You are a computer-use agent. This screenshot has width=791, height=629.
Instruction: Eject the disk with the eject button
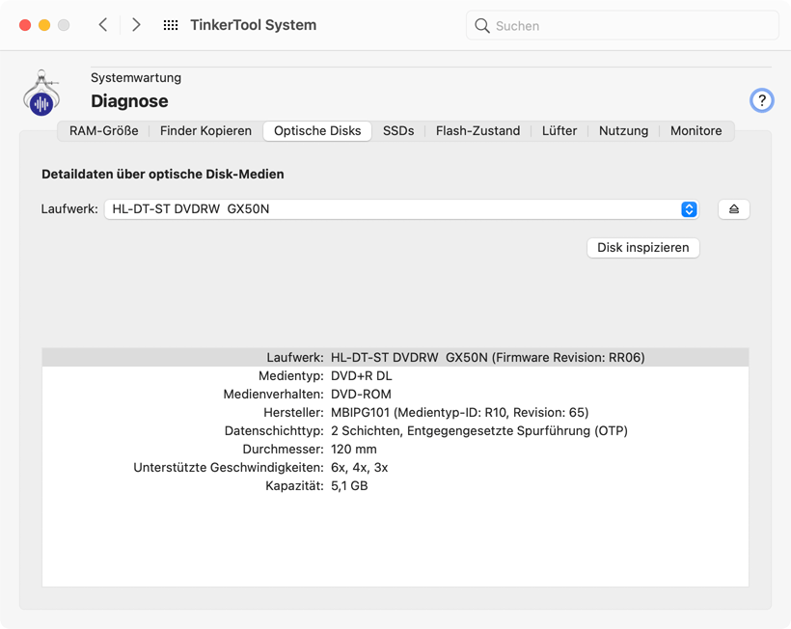coord(734,208)
